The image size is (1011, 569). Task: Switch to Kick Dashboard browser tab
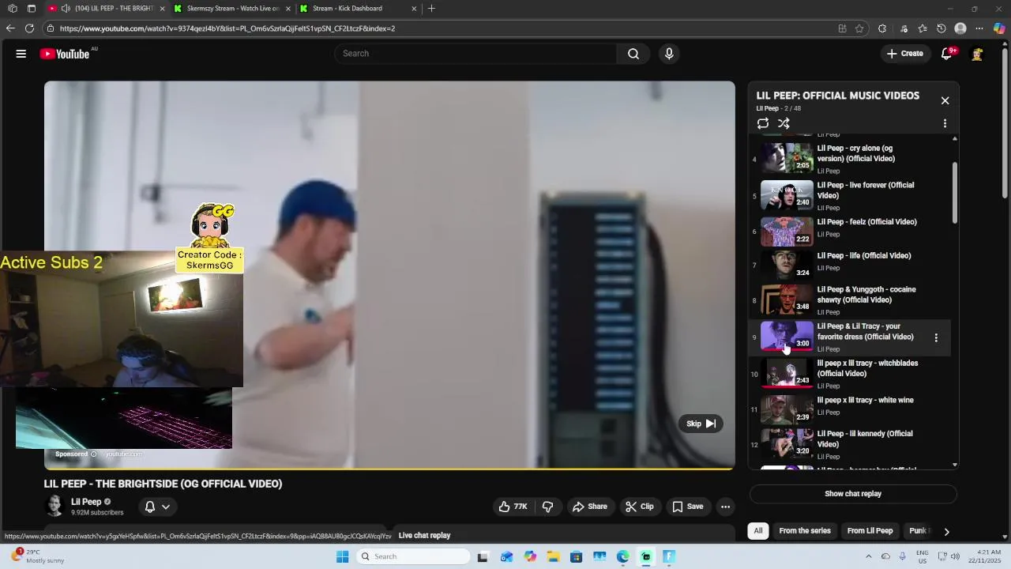coord(357,9)
